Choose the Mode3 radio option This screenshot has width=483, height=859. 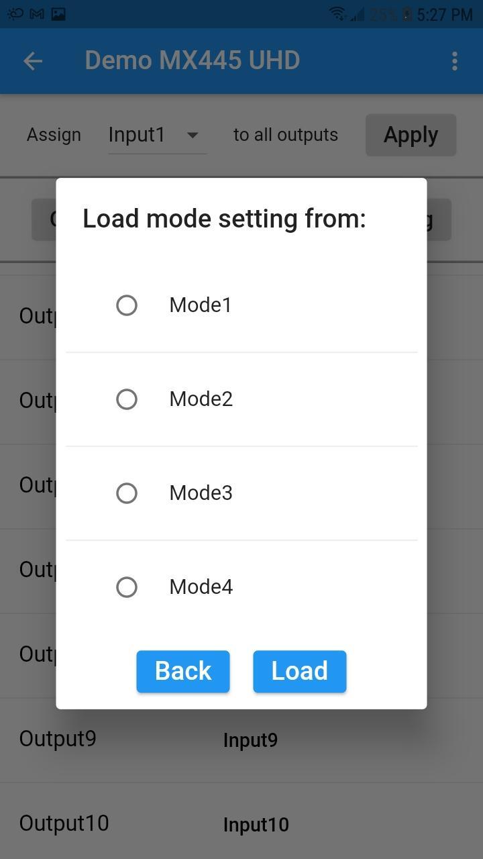tap(127, 493)
